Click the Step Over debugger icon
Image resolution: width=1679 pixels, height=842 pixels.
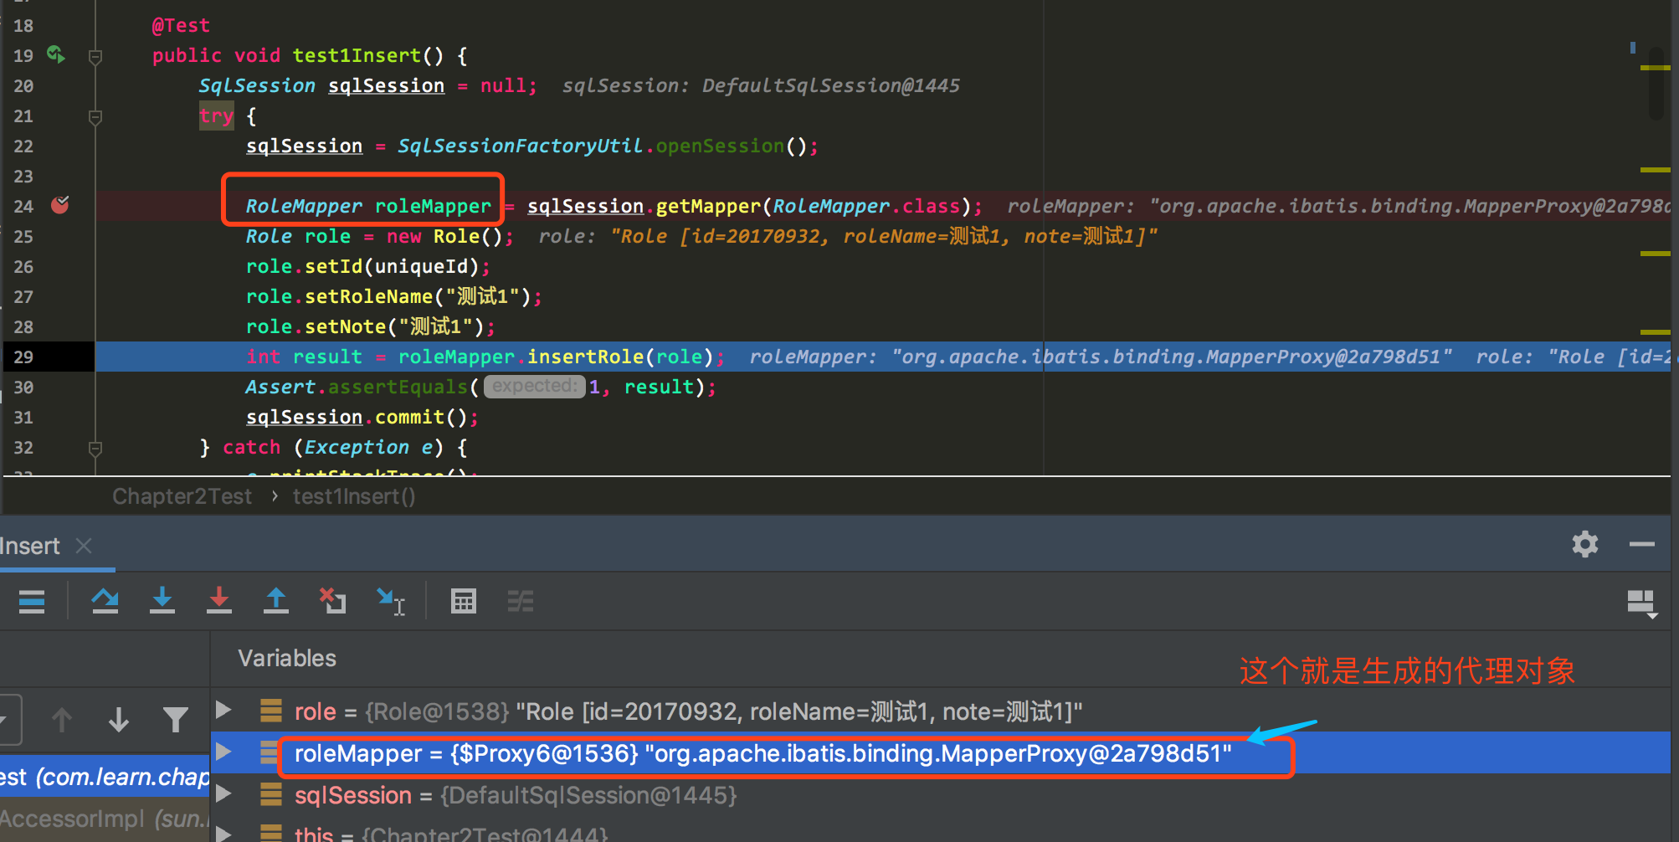[105, 601]
